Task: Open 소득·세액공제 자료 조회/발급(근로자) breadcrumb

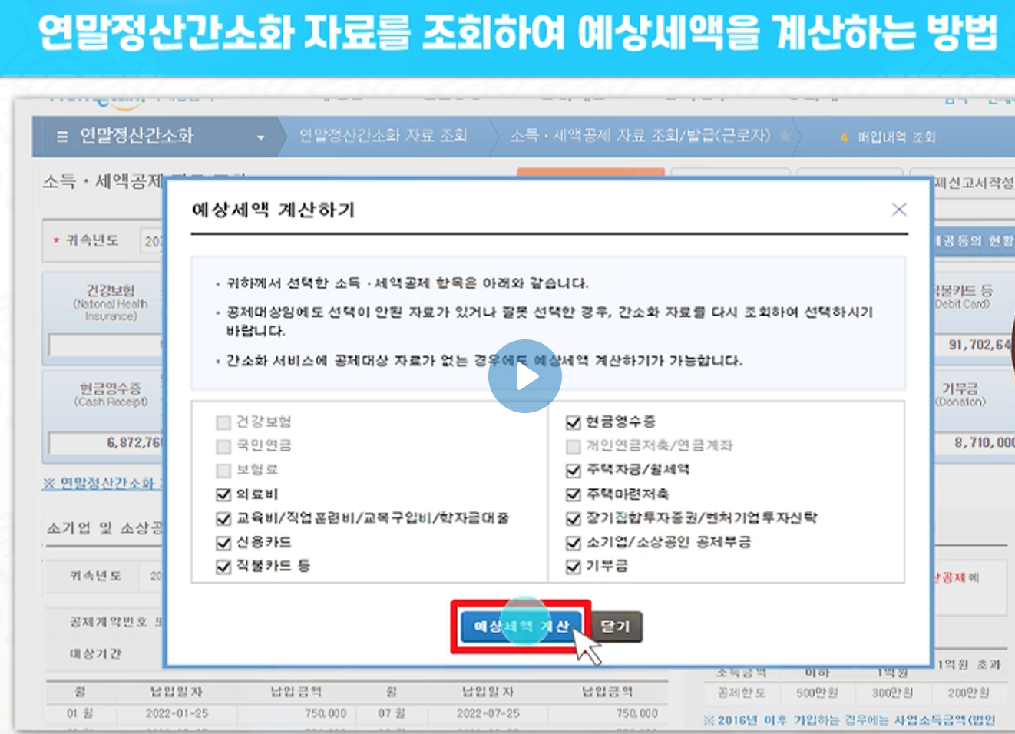Action: 640,136
